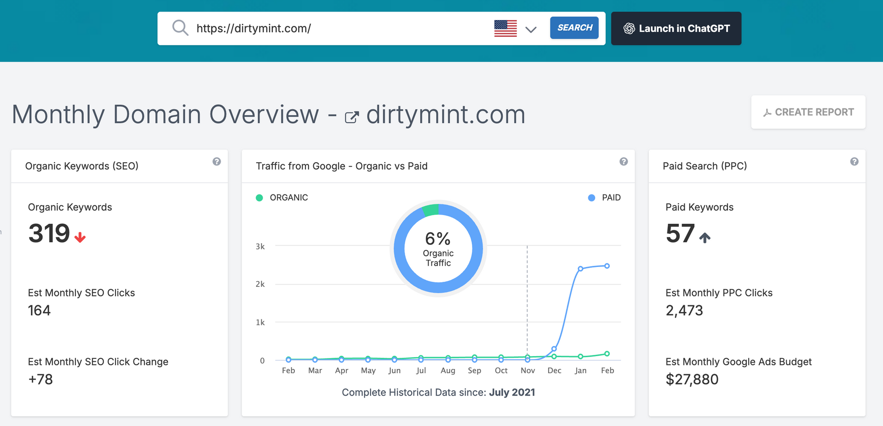
Task: Open the external link icon beside dirtymint.com
Action: [x=351, y=117]
